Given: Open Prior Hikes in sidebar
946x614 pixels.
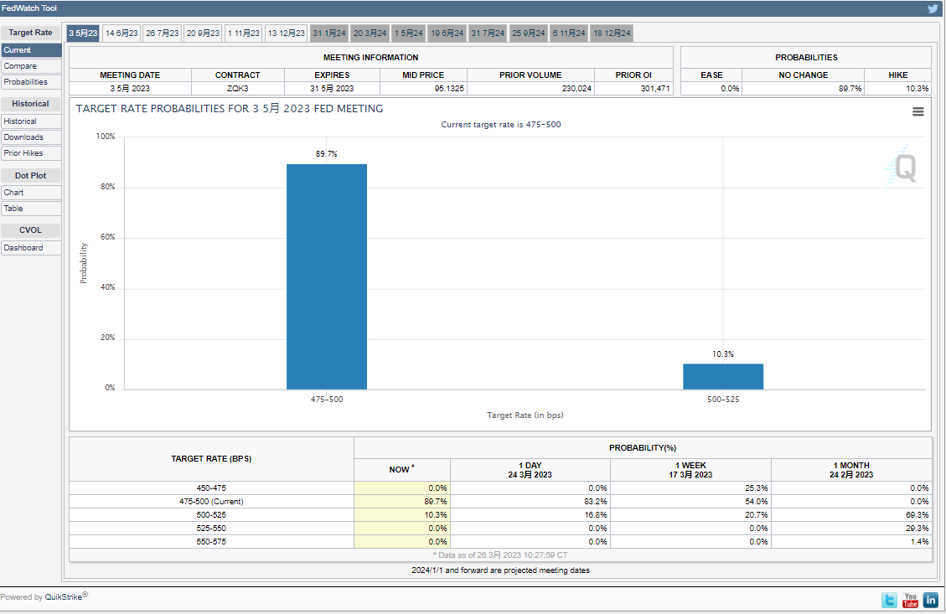Looking at the screenshot, I should (23, 153).
